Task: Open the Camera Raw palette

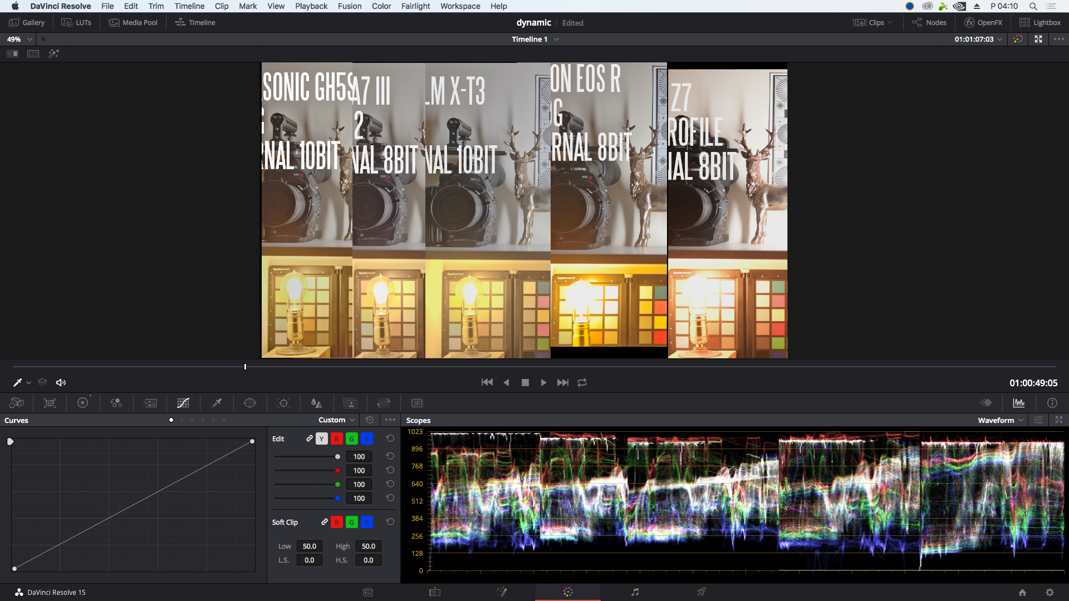Action: coord(17,403)
